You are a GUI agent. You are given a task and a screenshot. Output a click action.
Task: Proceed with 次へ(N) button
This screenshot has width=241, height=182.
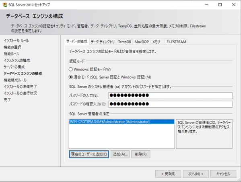[x=196, y=174]
